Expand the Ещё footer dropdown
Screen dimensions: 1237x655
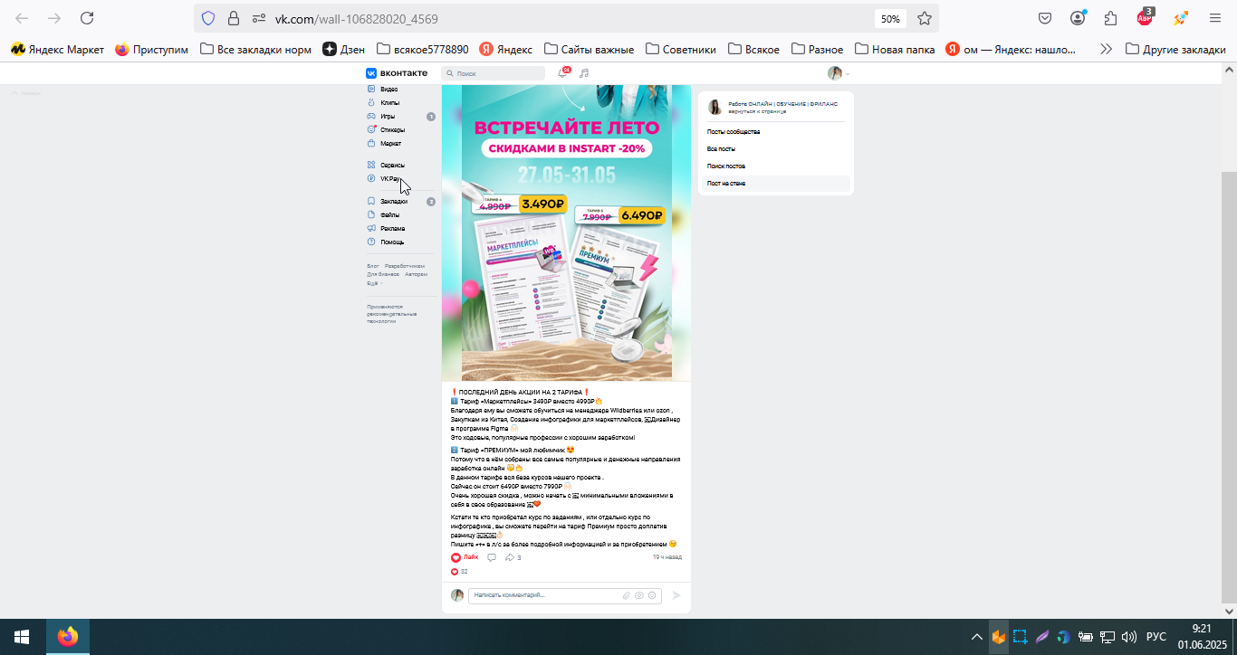coord(373,283)
